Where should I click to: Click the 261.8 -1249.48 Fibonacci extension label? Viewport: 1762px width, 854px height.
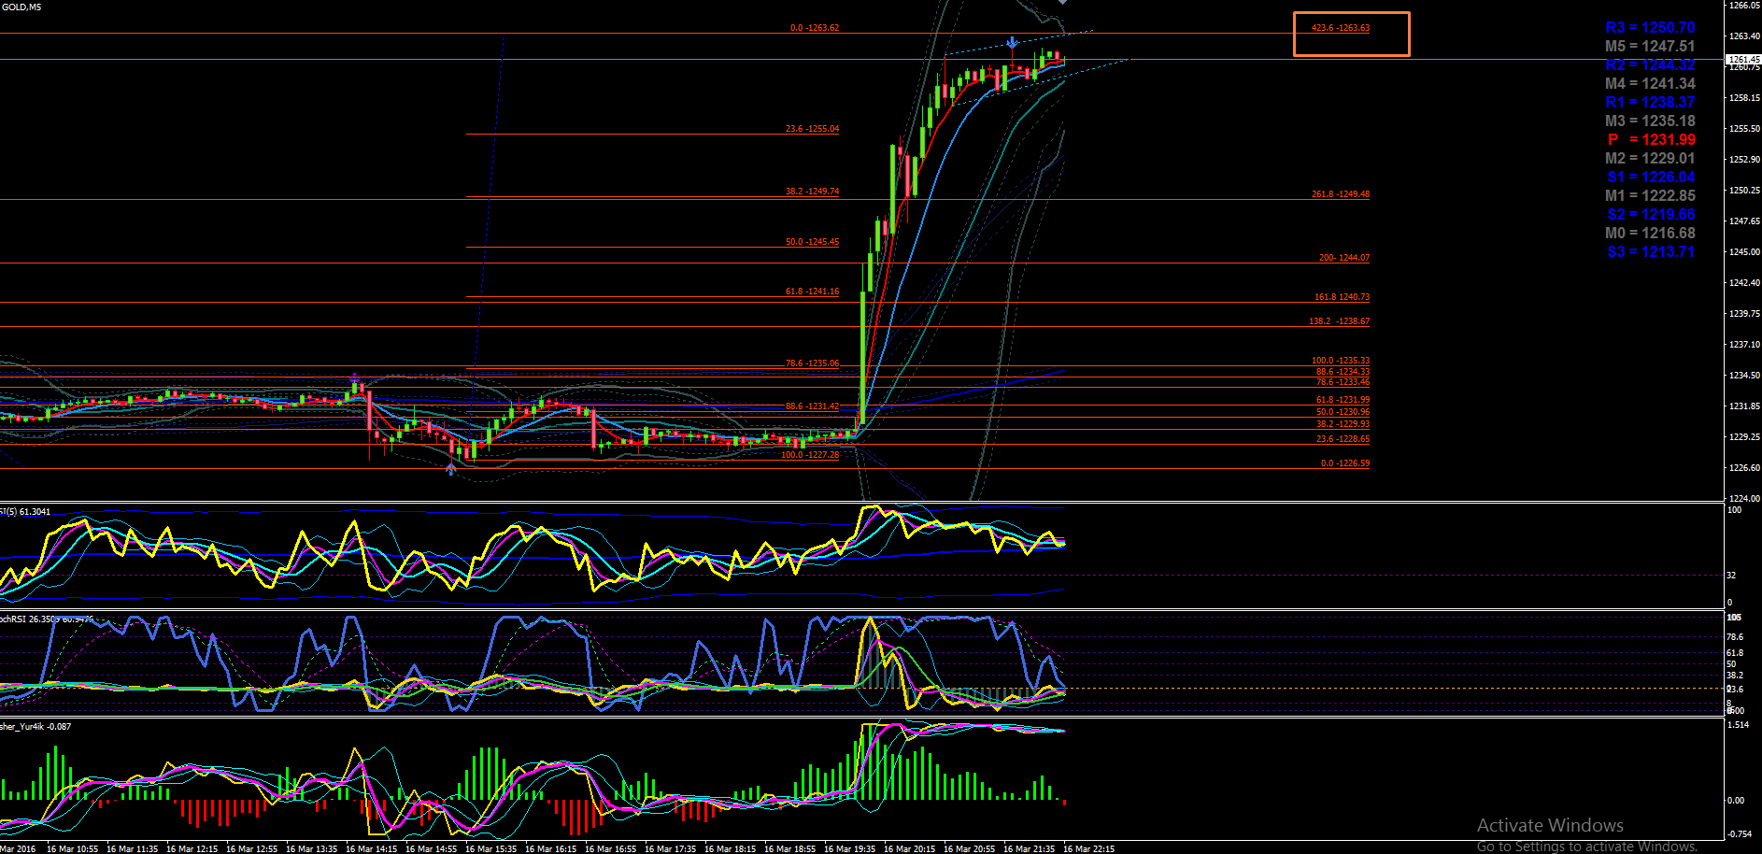1341,194
